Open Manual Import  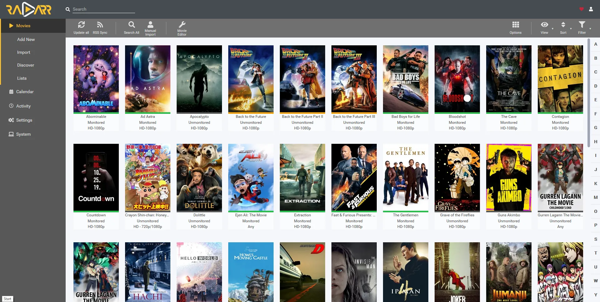pos(150,25)
